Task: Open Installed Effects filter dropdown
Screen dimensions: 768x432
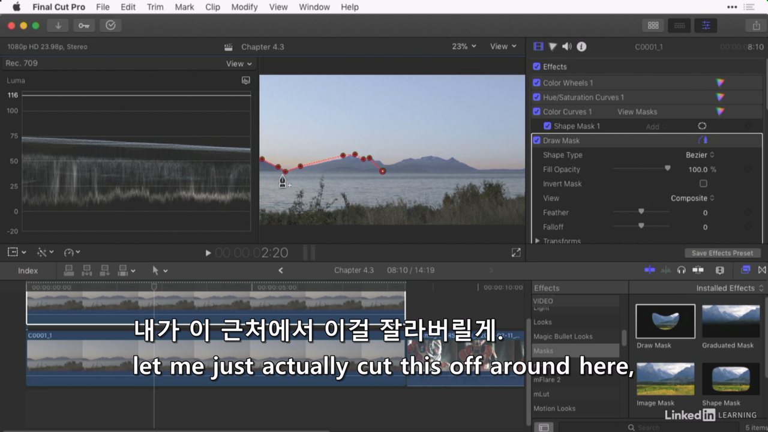Action: click(x=730, y=288)
